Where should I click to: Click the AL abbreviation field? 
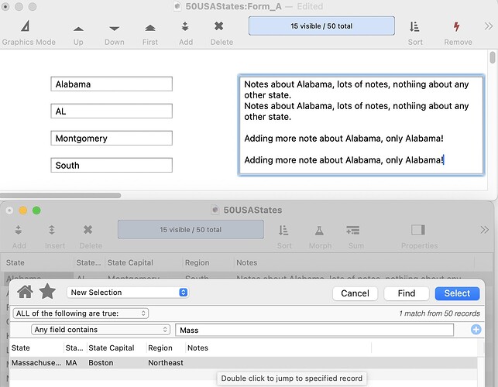[112, 111]
